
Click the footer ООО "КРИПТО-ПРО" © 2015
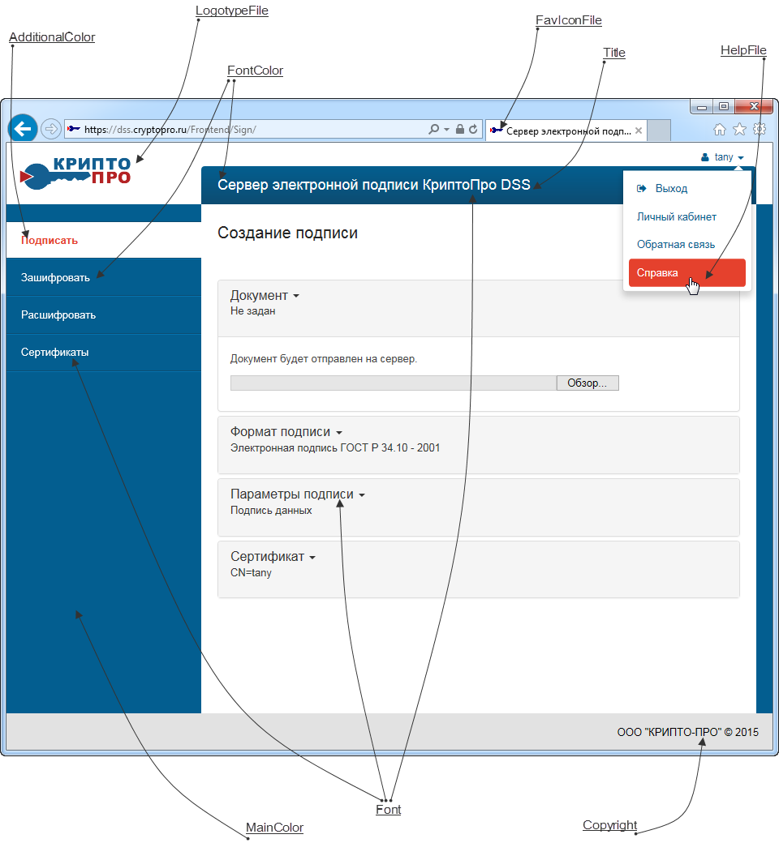pos(687,732)
